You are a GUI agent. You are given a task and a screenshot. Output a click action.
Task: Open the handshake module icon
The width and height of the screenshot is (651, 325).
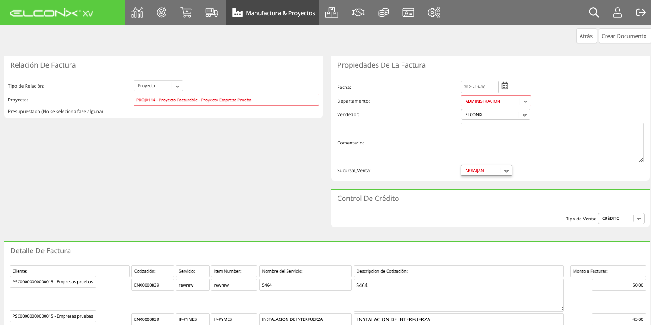[x=358, y=12]
